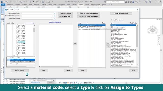This screenshot has width=163, height=91.
Task: Click the Switch Windows icon in quick access toolbar
Action: (49, 2)
